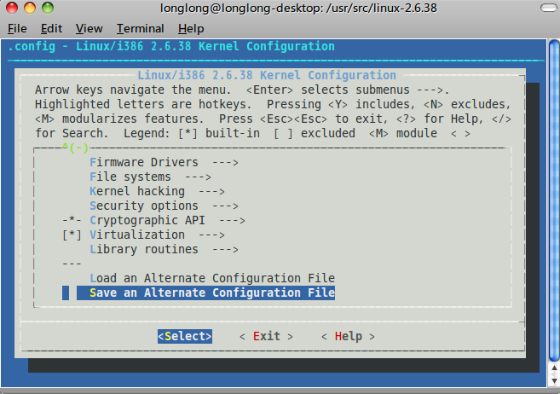560x394 pixels.
Task: Select Firmware Drivers submenu entry
Action: click(x=164, y=163)
